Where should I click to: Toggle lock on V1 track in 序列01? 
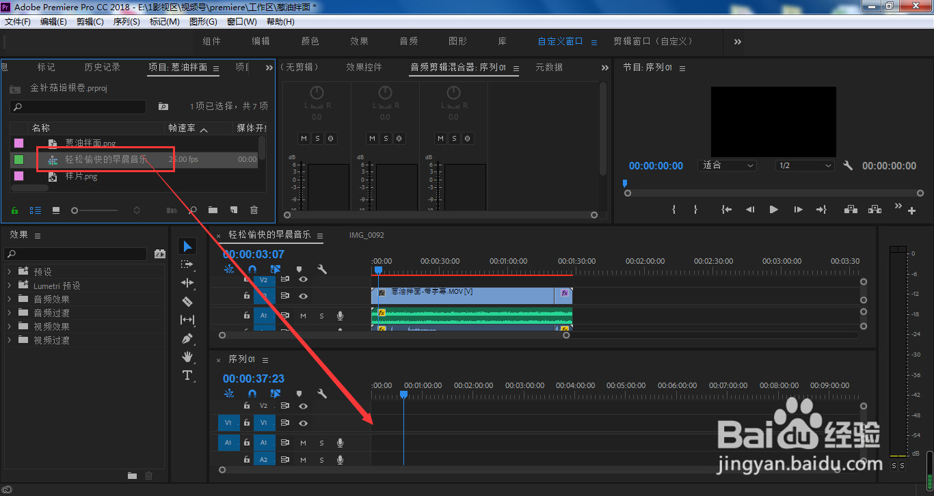[247, 423]
